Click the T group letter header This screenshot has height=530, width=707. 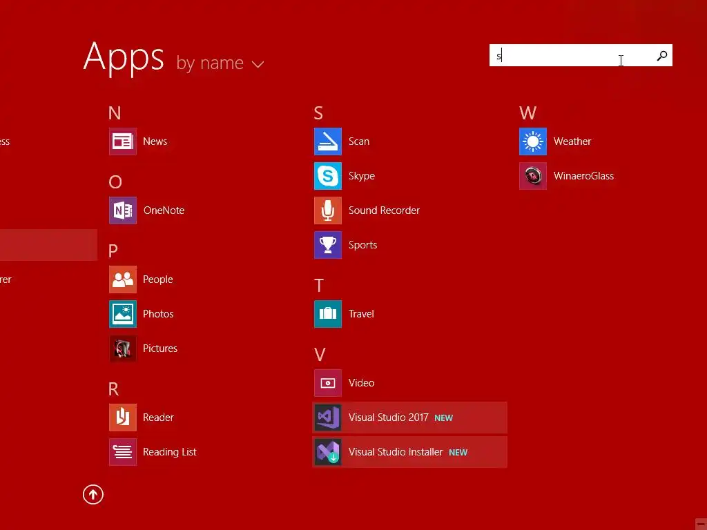[x=319, y=285]
